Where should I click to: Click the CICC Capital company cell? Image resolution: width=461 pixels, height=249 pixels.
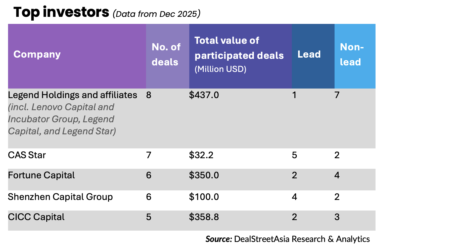[36, 217]
